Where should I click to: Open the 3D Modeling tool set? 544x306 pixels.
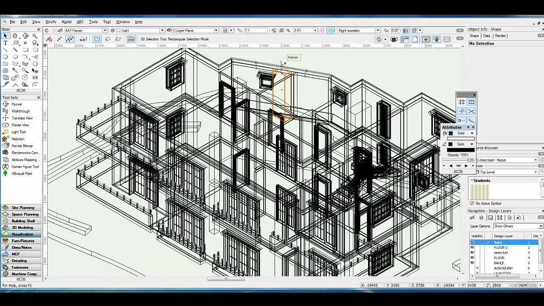21,228
